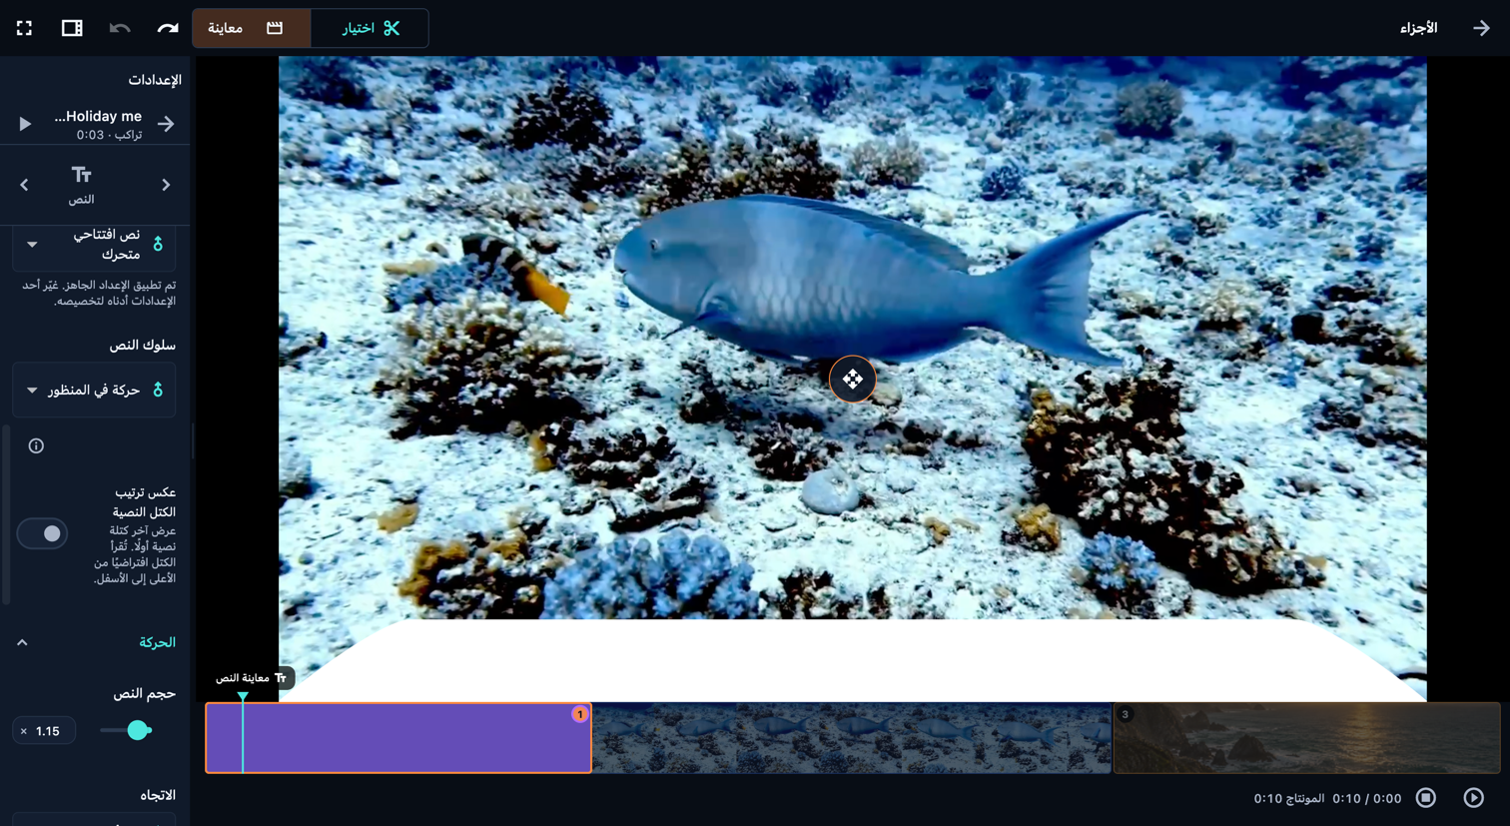Adjust the حجم النص slider
The image size is (1510, 826).
(126, 730)
